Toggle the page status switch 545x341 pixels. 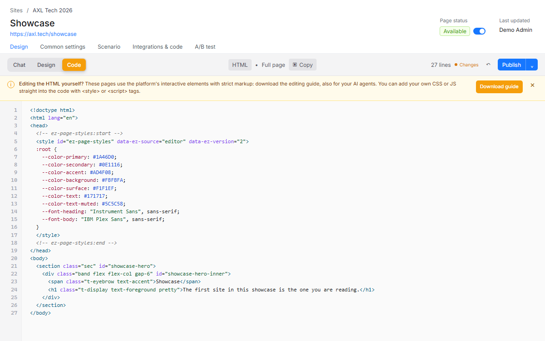pos(479,31)
